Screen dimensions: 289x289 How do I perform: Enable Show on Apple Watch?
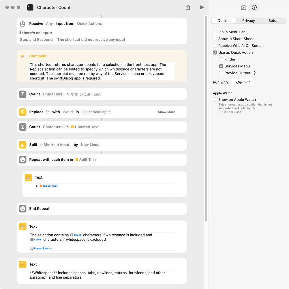click(x=215, y=99)
